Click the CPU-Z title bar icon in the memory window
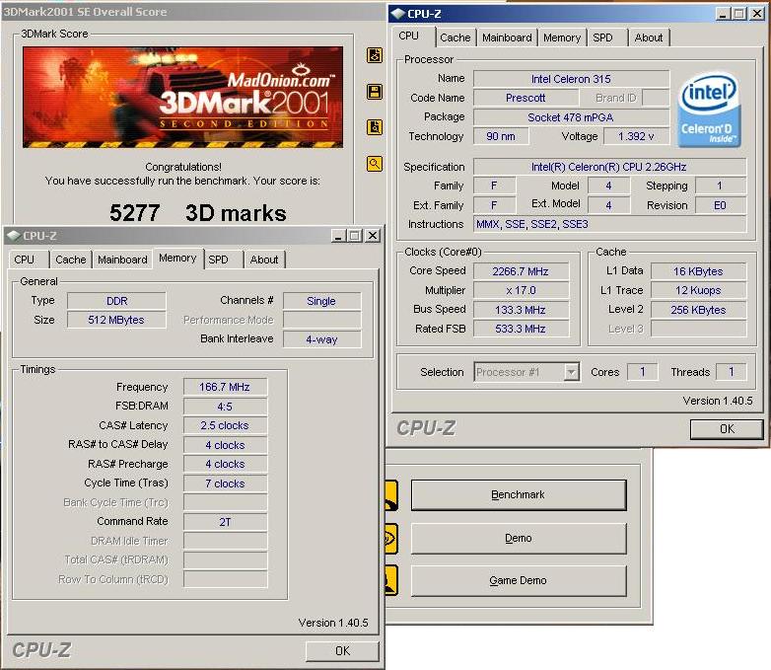Viewport: 771px width, 670px height. click(x=13, y=236)
